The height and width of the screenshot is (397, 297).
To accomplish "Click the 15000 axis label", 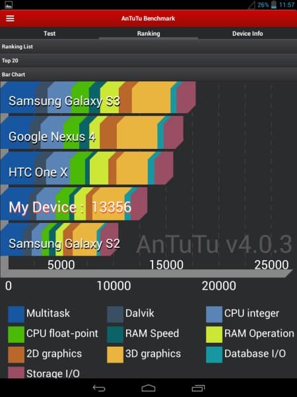I will coord(166,265).
